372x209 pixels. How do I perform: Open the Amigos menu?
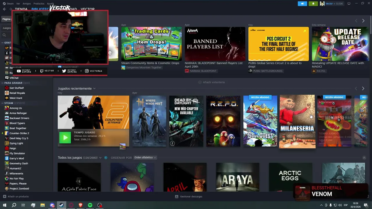pyautogui.click(x=26, y=3)
